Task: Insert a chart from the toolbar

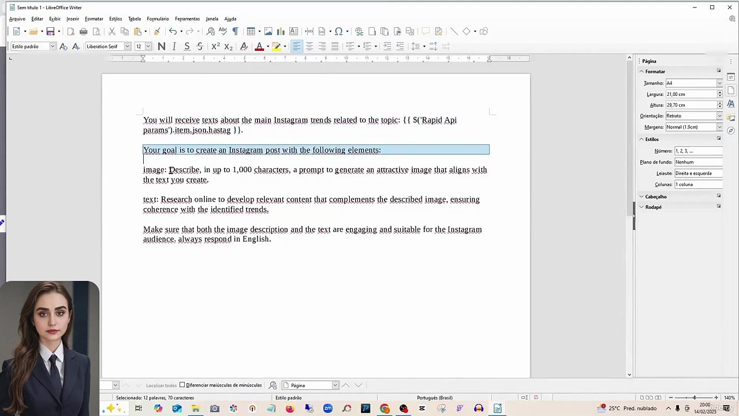Action: coord(281,31)
